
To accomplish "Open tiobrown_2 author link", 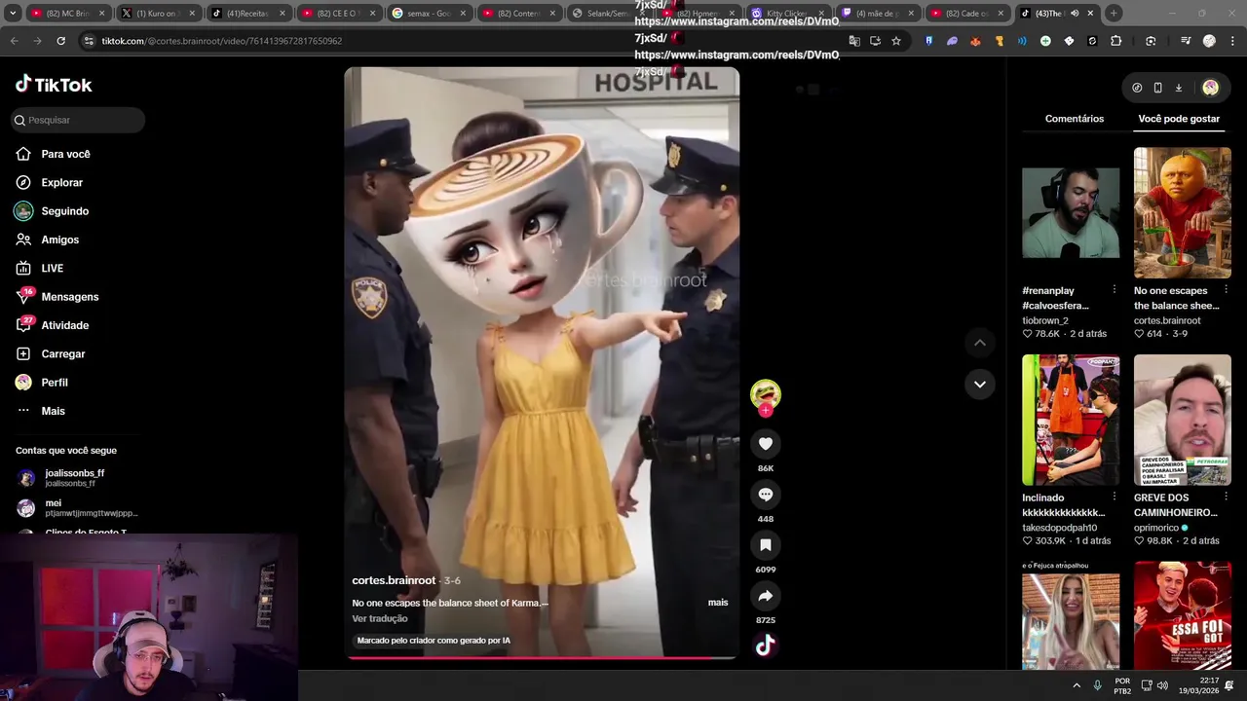I will [x=1045, y=320].
